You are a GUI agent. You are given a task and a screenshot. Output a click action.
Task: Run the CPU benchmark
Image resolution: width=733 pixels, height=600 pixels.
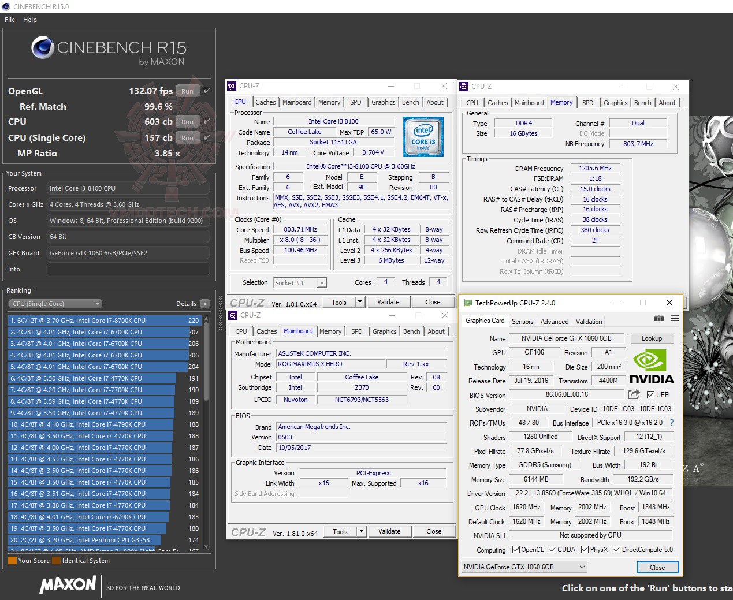[188, 121]
